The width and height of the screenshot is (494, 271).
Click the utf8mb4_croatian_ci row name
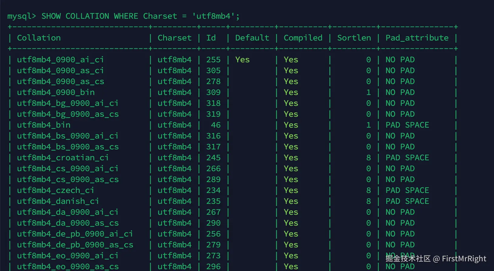click(63, 158)
